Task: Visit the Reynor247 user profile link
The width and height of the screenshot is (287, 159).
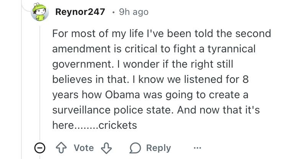Action: click(x=80, y=12)
